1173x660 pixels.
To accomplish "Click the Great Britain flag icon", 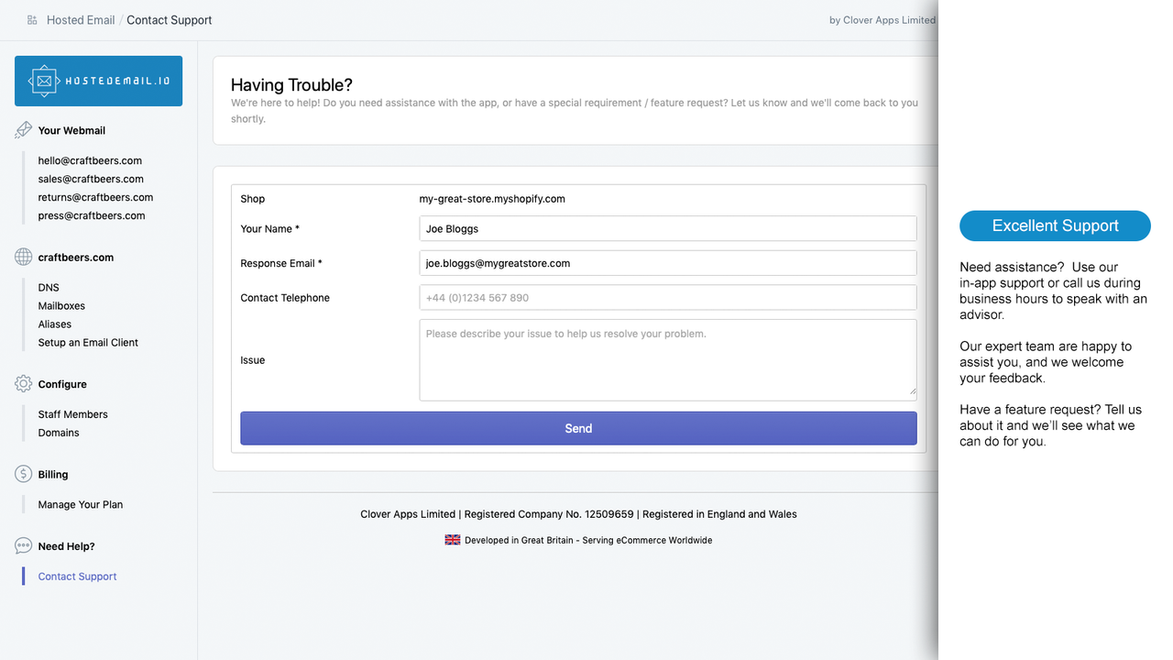I will tap(453, 540).
